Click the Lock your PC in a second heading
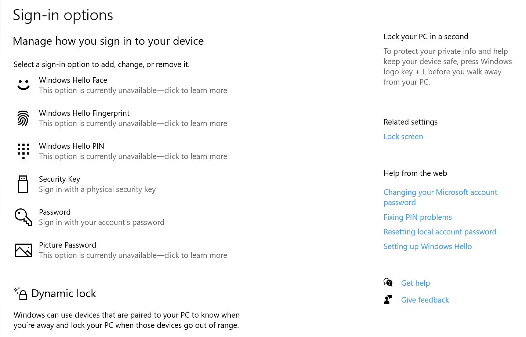Viewport: 526px width, 337px height. coord(426,37)
